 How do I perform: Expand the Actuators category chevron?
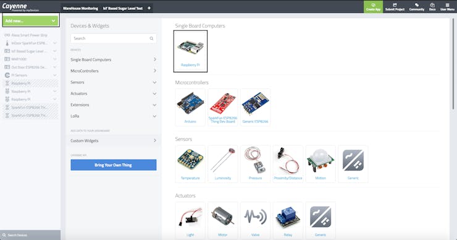[154, 94]
